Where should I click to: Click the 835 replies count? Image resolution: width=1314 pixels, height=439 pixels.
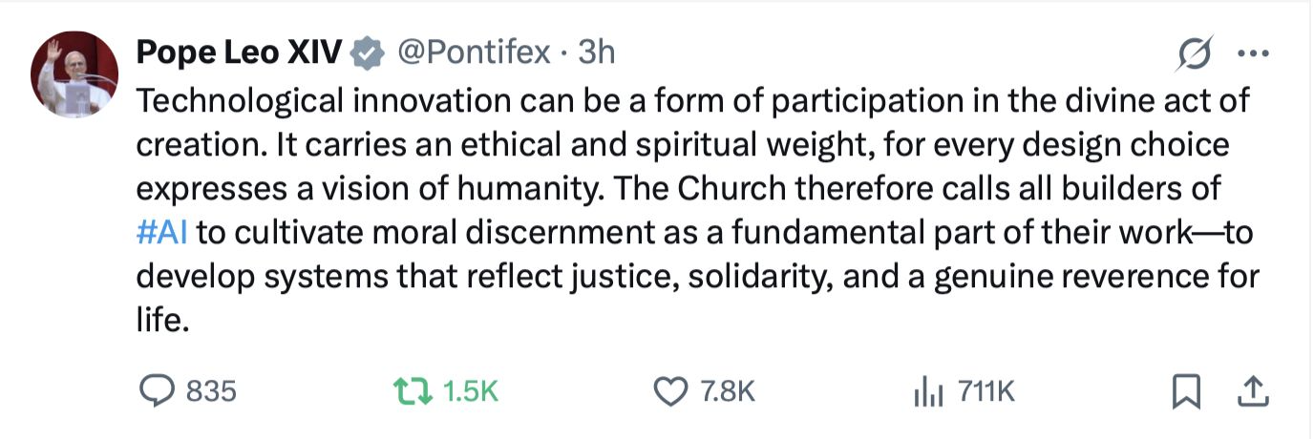point(211,390)
